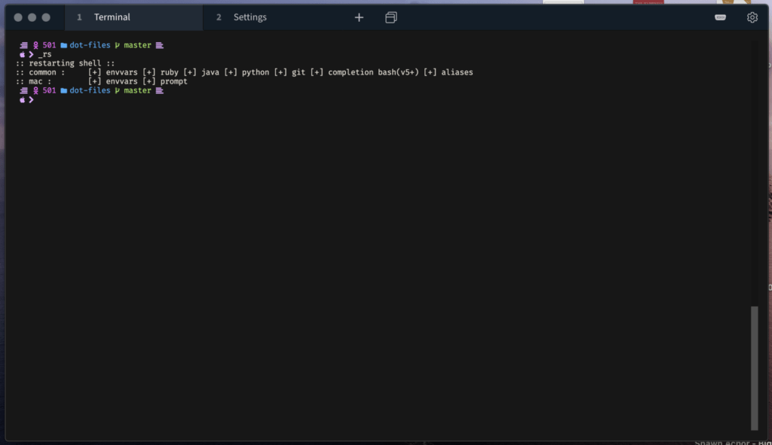The height and width of the screenshot is (445, 772).
Task: Select the Terminal tab
Action: point(112,17)
